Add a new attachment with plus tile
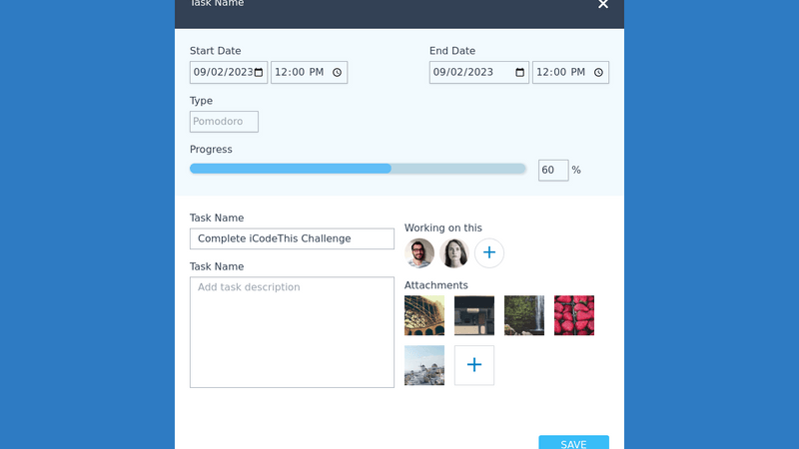The height and width of the screenshot is (449, 799). [474, 365]
